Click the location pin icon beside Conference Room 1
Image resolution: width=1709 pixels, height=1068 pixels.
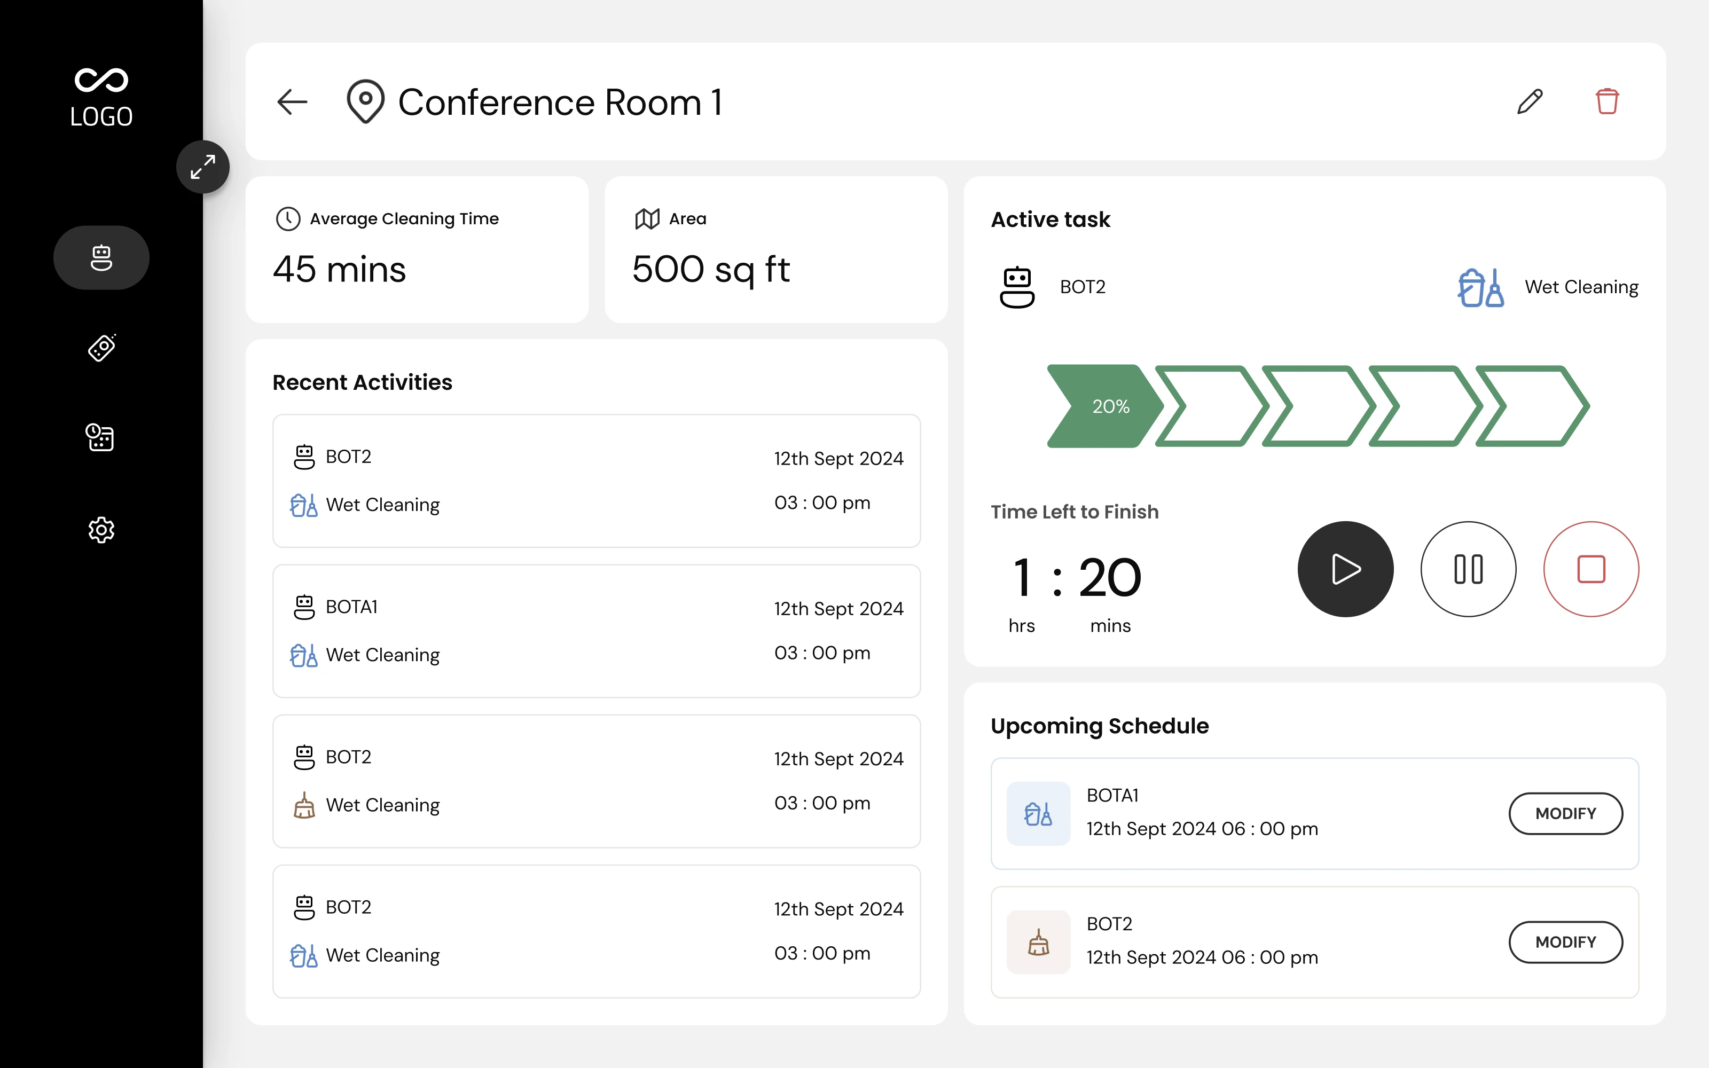click(365, 101)
